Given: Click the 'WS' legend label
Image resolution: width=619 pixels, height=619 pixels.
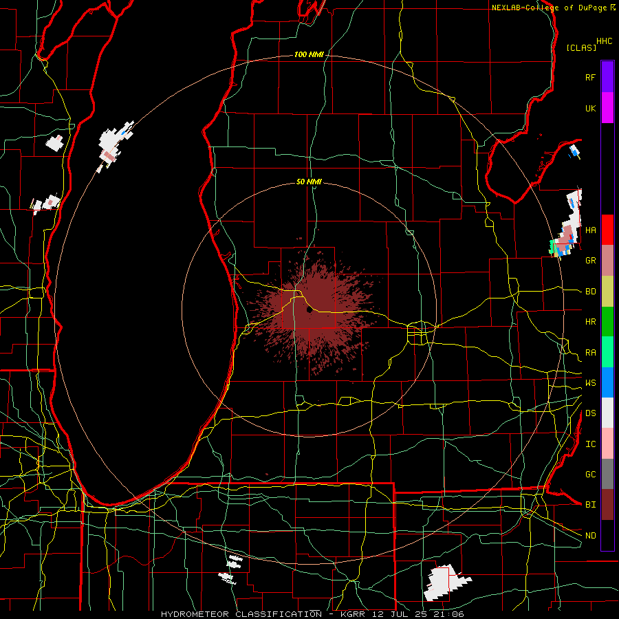Looking at the screenshot, I should [591, 383].
